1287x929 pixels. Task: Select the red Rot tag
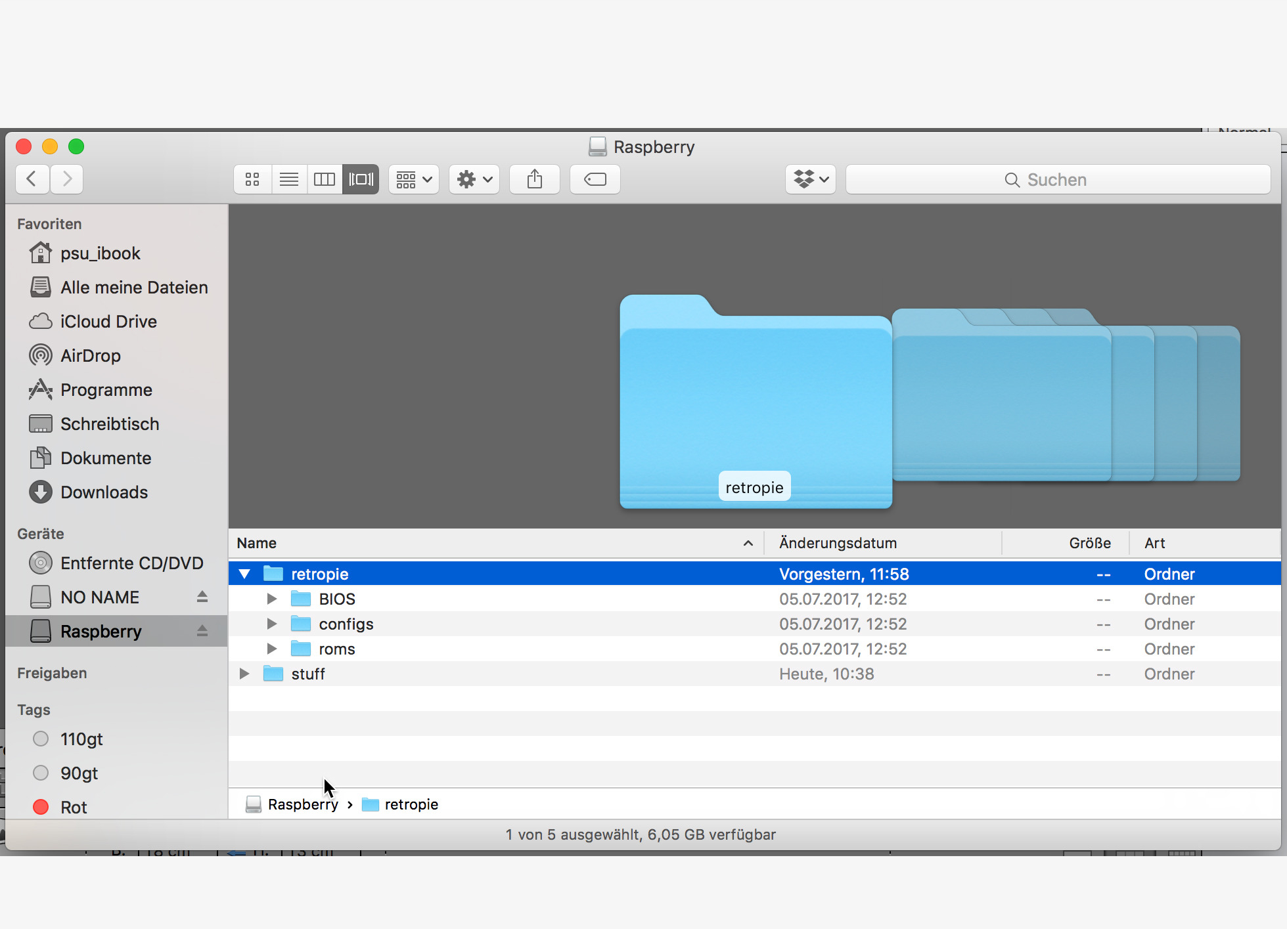coord(74,807)
